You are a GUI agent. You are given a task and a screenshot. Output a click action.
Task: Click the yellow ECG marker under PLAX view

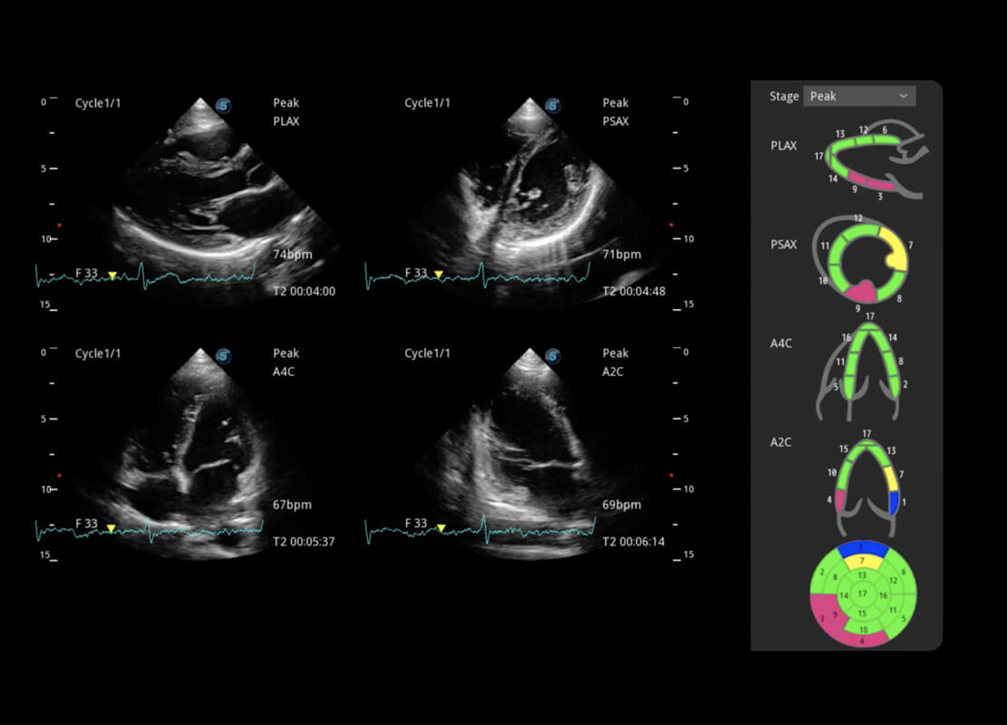click(x=112, y=275)
